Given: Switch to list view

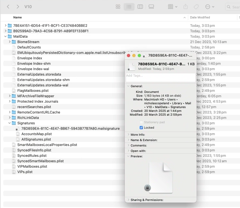Looking at the screenshot, I should coord(129,7).
